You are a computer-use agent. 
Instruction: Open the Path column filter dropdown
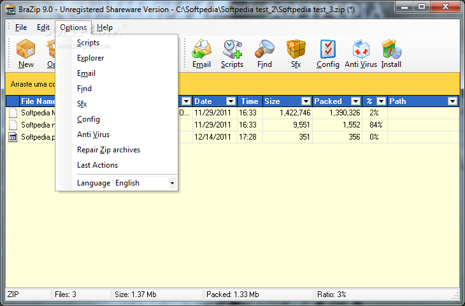point(452,101)
